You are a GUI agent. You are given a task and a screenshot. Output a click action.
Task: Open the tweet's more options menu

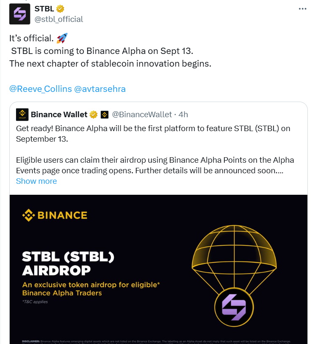[x=302, y=9]
